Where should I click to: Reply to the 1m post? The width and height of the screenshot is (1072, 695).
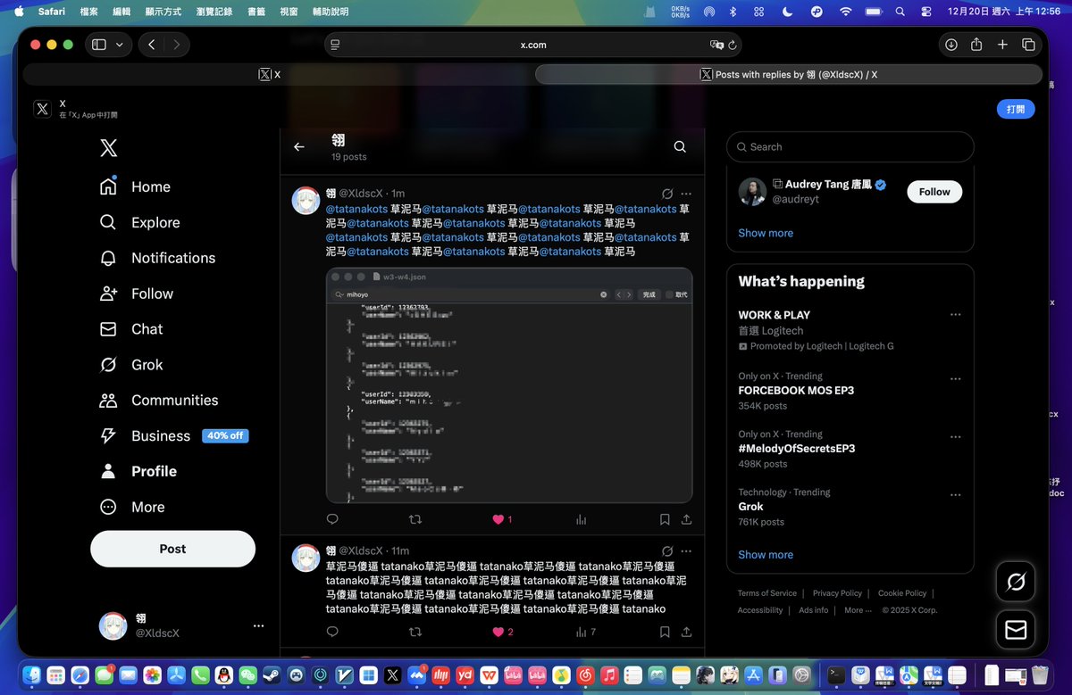coord(332,519)
